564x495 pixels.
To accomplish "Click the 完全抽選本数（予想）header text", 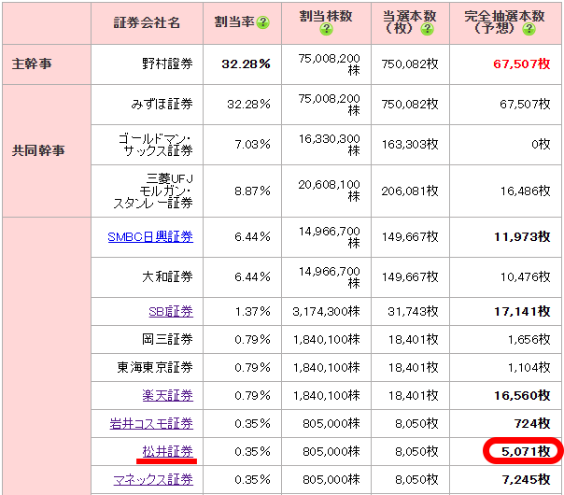I will (x=504, y=21).
